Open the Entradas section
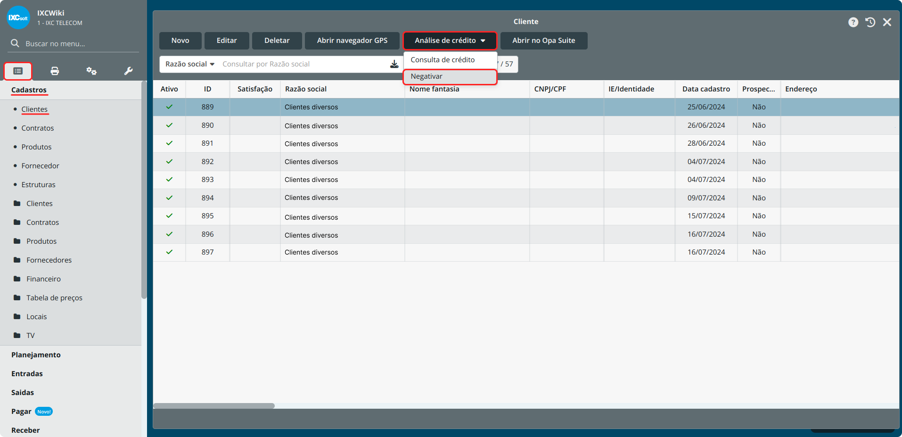The image size is (902, 437). click(x=27, y=373)
